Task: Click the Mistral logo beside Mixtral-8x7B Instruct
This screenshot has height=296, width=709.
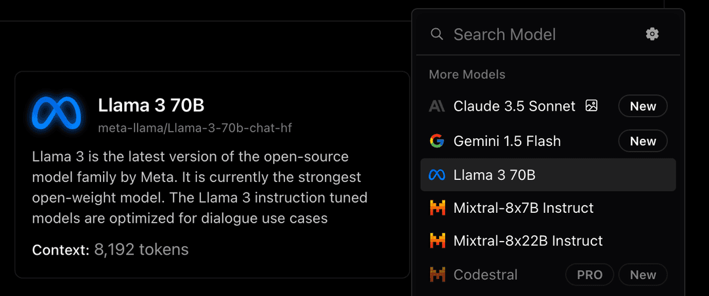Action: 437,208
